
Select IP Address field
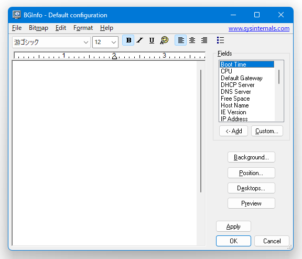[x=247, y=118]
